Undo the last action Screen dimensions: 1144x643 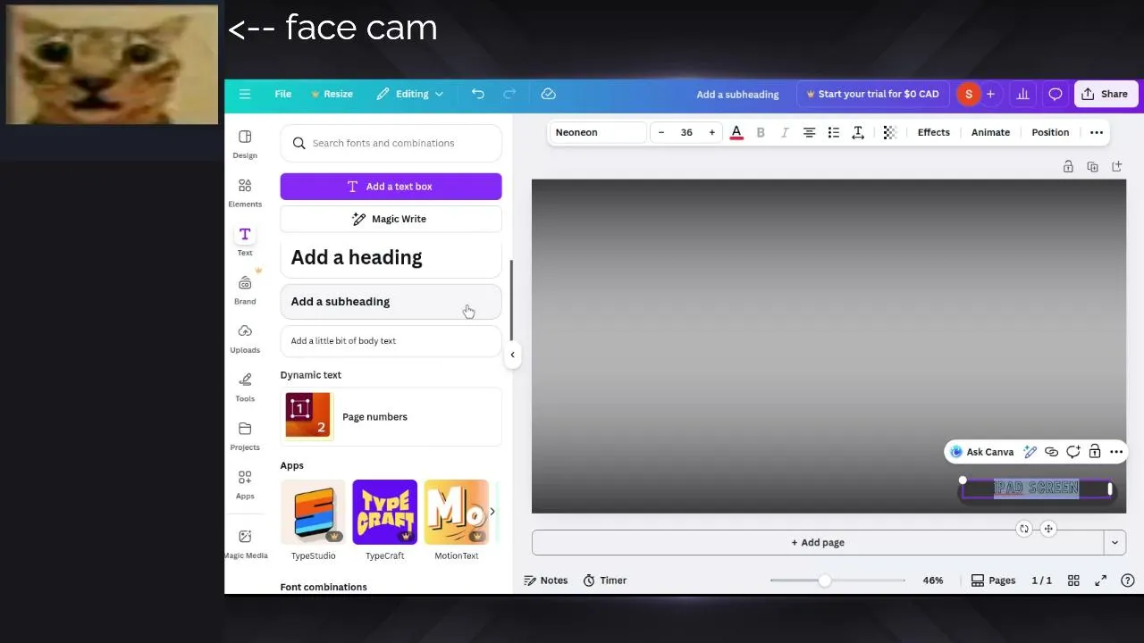[478, 94]
